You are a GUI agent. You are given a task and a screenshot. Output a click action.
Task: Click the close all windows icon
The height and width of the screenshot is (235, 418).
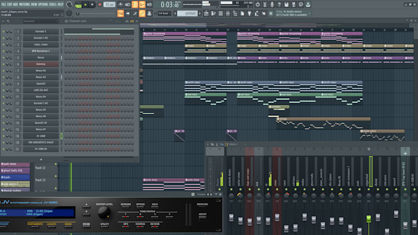point(264,13)
